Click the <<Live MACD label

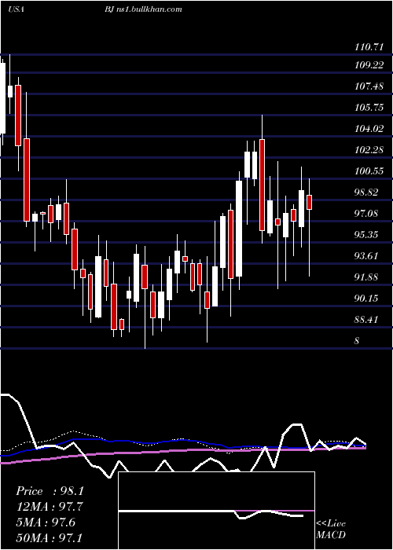pos(331,529)
